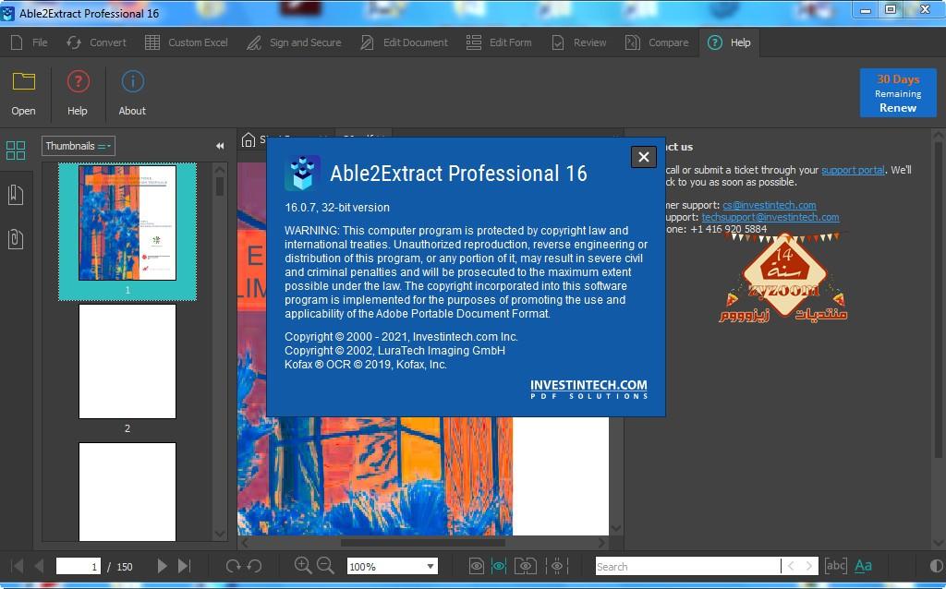Open the Review tab
Viewport: 946px width, 589px height.
(579, 42)
